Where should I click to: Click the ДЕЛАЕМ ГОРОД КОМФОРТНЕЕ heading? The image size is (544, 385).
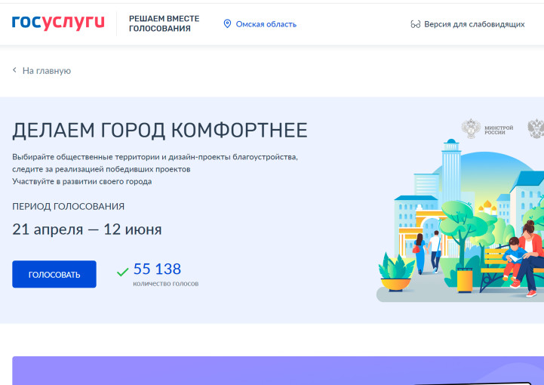[x=160, y=131]
